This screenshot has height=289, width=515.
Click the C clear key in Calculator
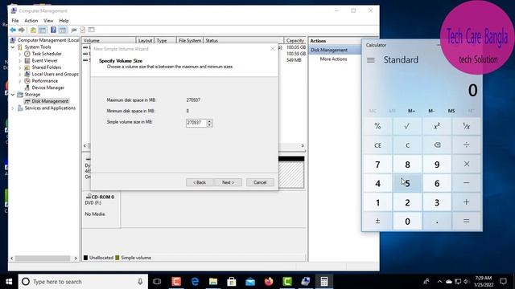point(407,144)
